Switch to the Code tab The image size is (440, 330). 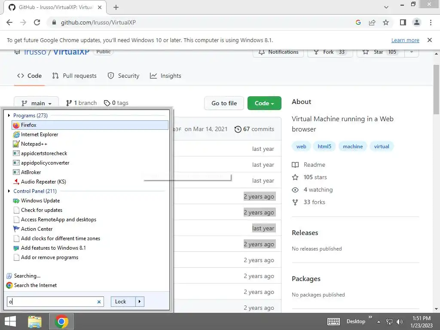30,76
